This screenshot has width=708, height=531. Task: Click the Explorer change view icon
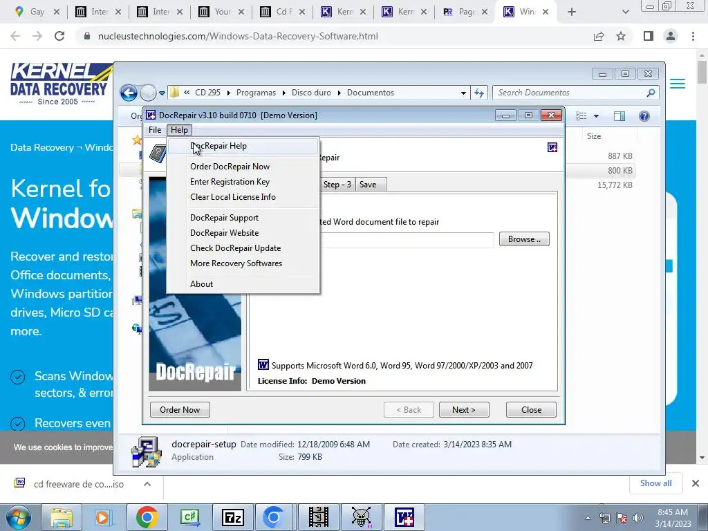[x=581, y=116]
